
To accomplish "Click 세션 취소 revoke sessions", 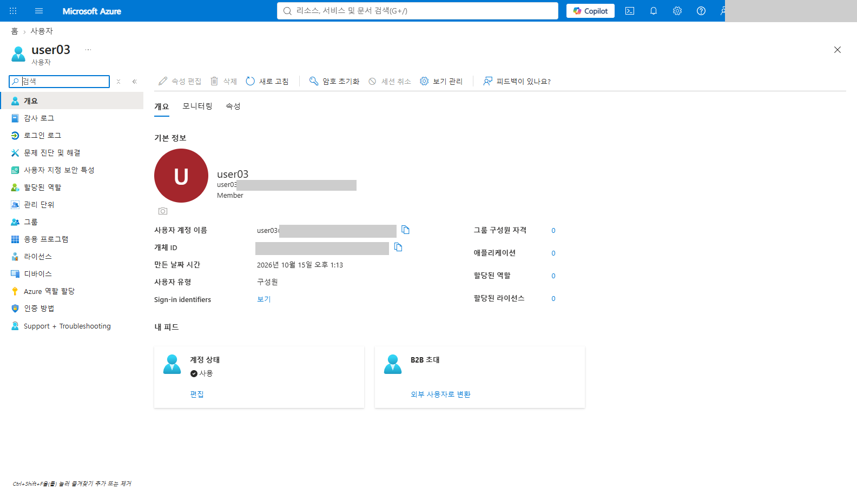I will (x=390, y=82).
